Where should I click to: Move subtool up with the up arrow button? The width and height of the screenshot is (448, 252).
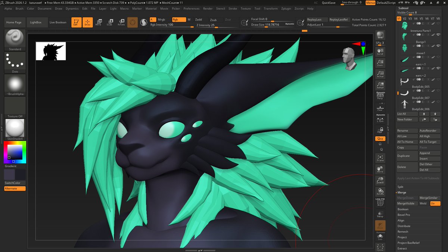424,114
